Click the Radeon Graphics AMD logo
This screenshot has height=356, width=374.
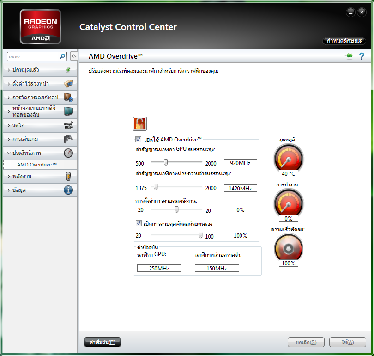click(41, 27)
